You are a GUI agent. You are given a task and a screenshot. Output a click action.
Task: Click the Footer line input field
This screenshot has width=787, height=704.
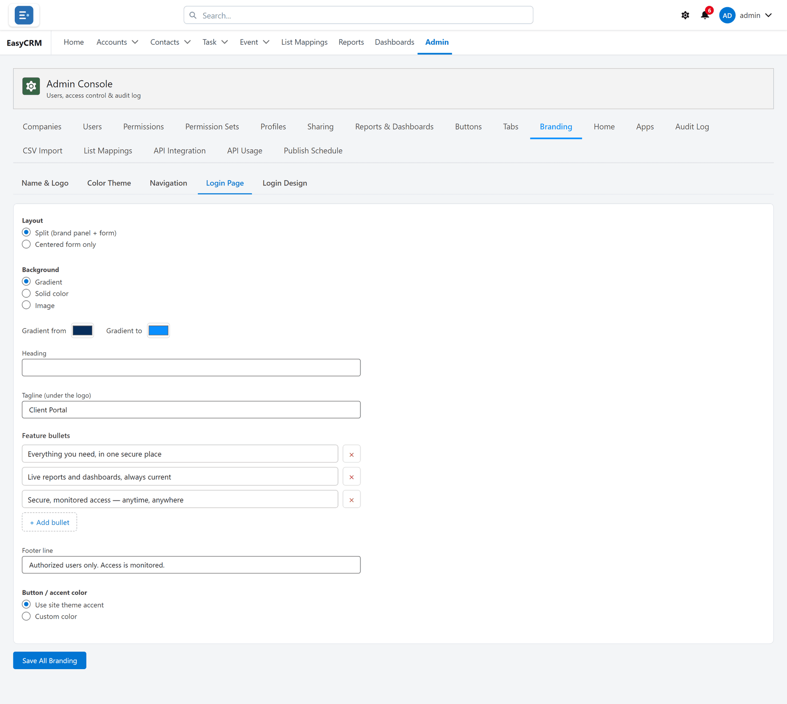tap(191, 565)
